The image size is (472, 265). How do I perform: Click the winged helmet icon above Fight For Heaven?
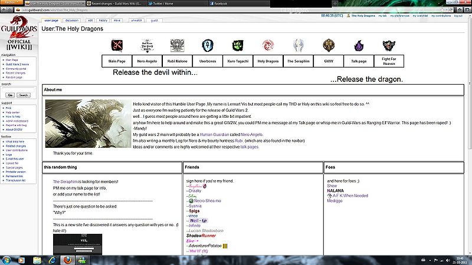(x=389, y=46)
